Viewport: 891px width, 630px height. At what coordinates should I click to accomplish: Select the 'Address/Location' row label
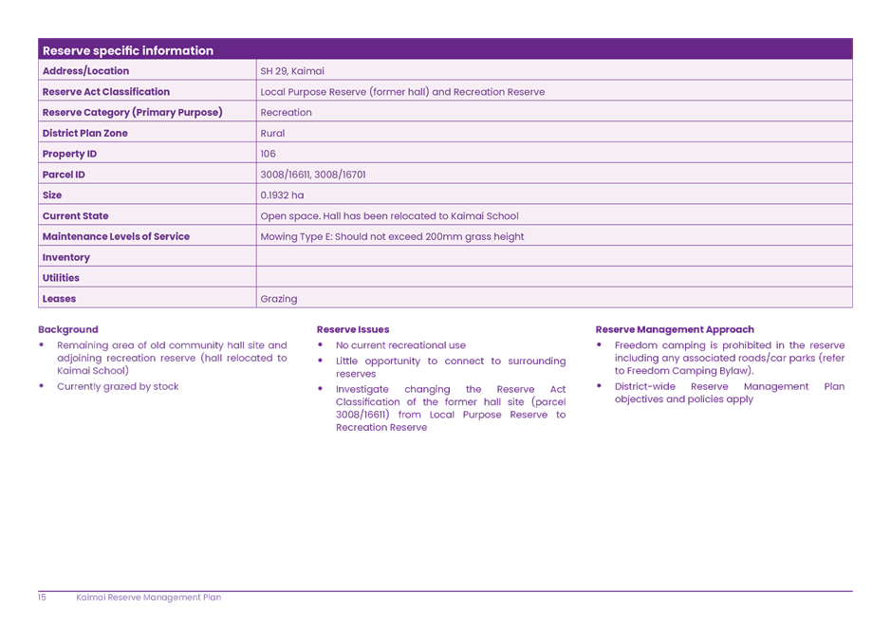[x=85, y=71]
